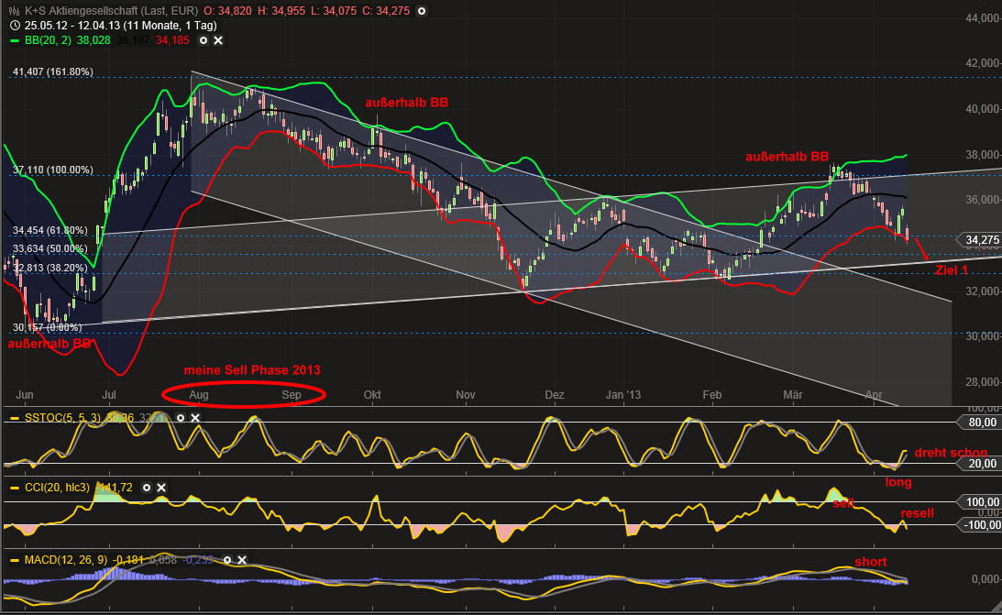Click the green BB line color swatch
The height and width of the screenshot is (615, 1002).
[x=15, y=40]
